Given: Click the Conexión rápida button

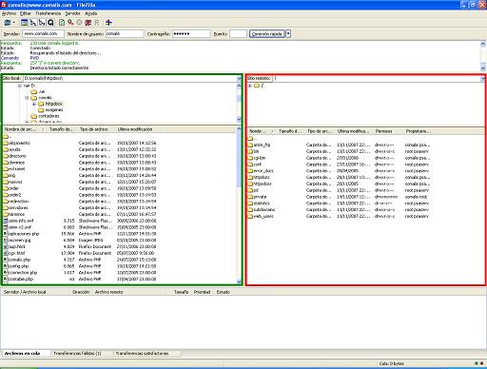Looking at the screenshot, I should coord(267,34).
